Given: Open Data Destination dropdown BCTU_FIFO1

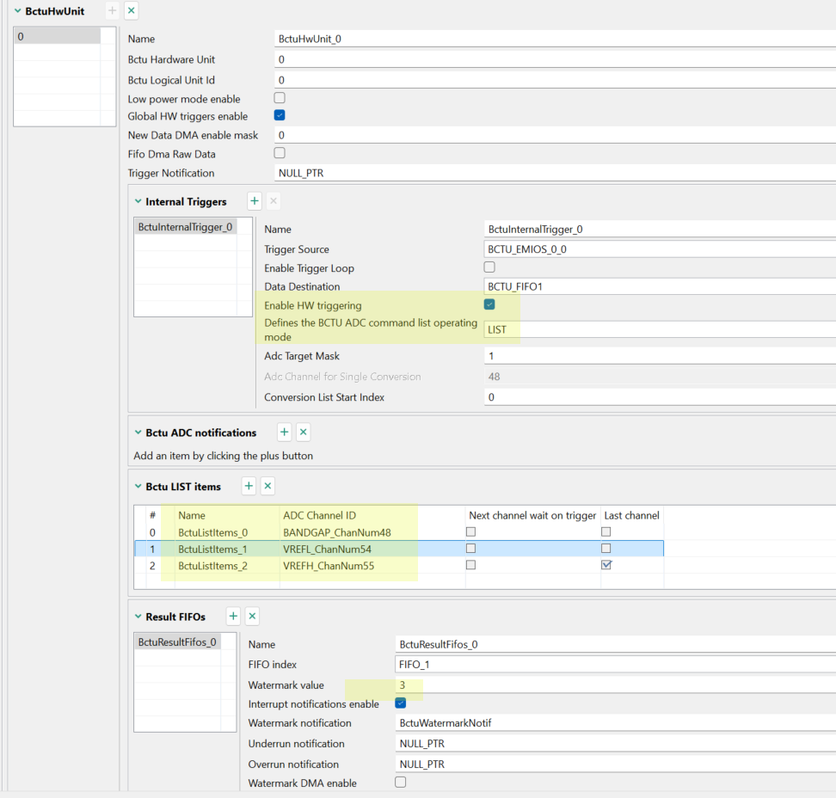Looking at the screenshot, I should click(660, 287).
